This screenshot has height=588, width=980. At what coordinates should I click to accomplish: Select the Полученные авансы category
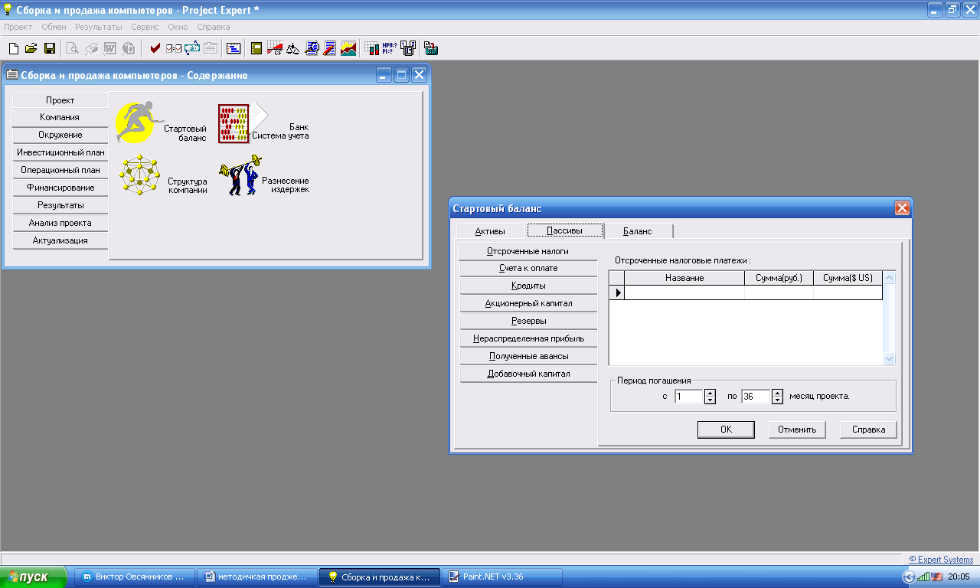click(x=528, y=357)
